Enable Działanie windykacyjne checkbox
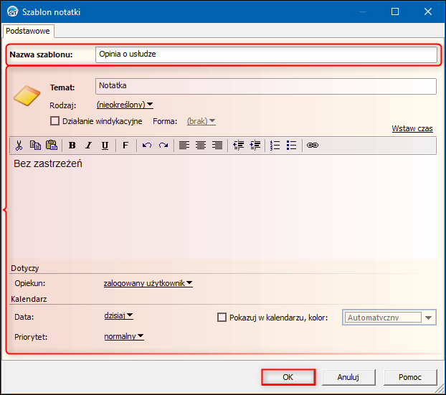This screenshot has height=395, width=446. click(x=54, y=121)
